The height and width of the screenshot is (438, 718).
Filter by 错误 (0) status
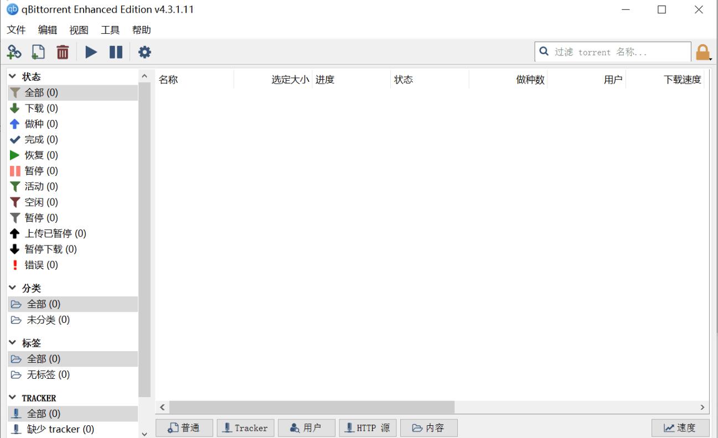tap(73, 265)
